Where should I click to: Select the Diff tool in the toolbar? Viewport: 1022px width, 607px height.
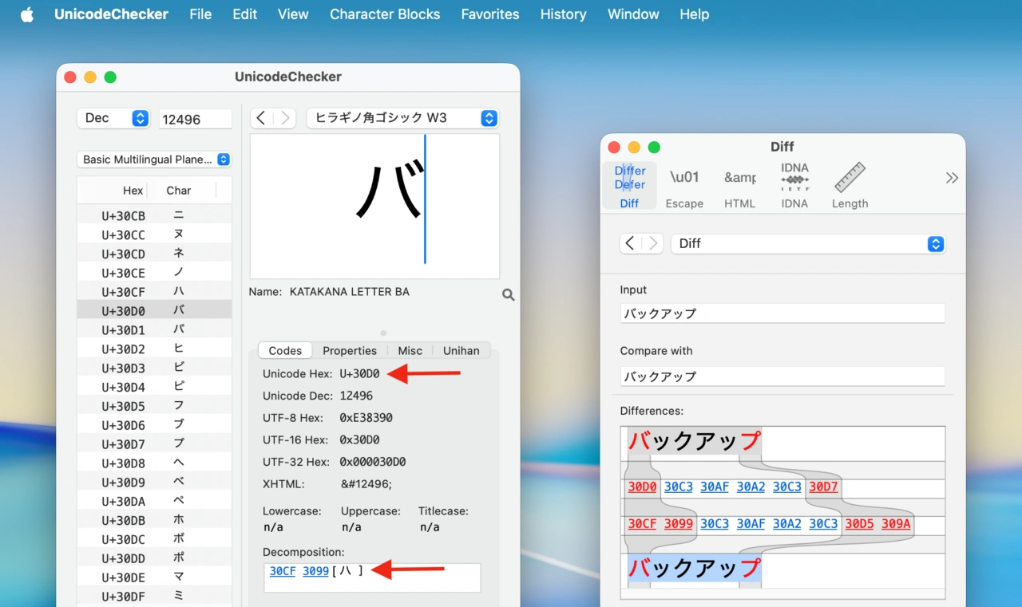click(x=629, y=185)
